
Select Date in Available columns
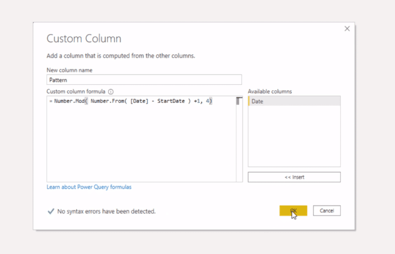[294, 101]
